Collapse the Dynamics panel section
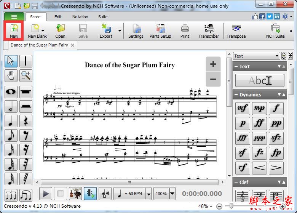297x213 pixels. [x=236, y=95]
